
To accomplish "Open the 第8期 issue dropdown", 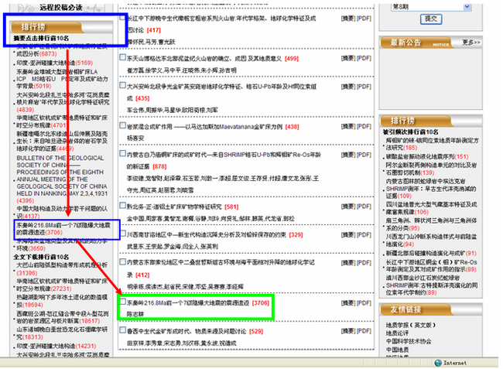I will [432, 5].
